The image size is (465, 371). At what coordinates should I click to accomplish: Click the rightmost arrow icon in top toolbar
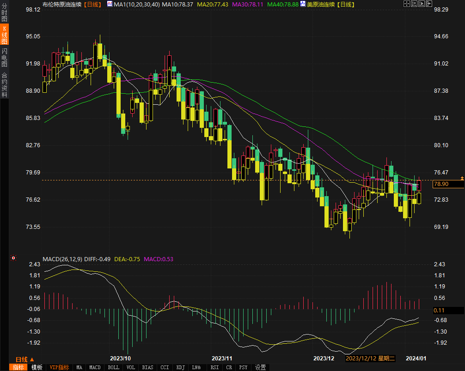(428, 4)
